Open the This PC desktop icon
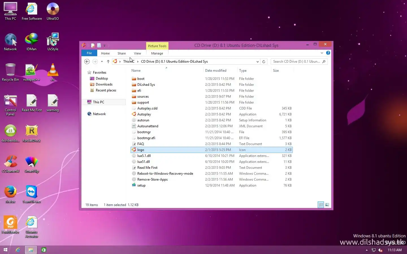This screenshot has width=407, height=254. coord(10,11)
